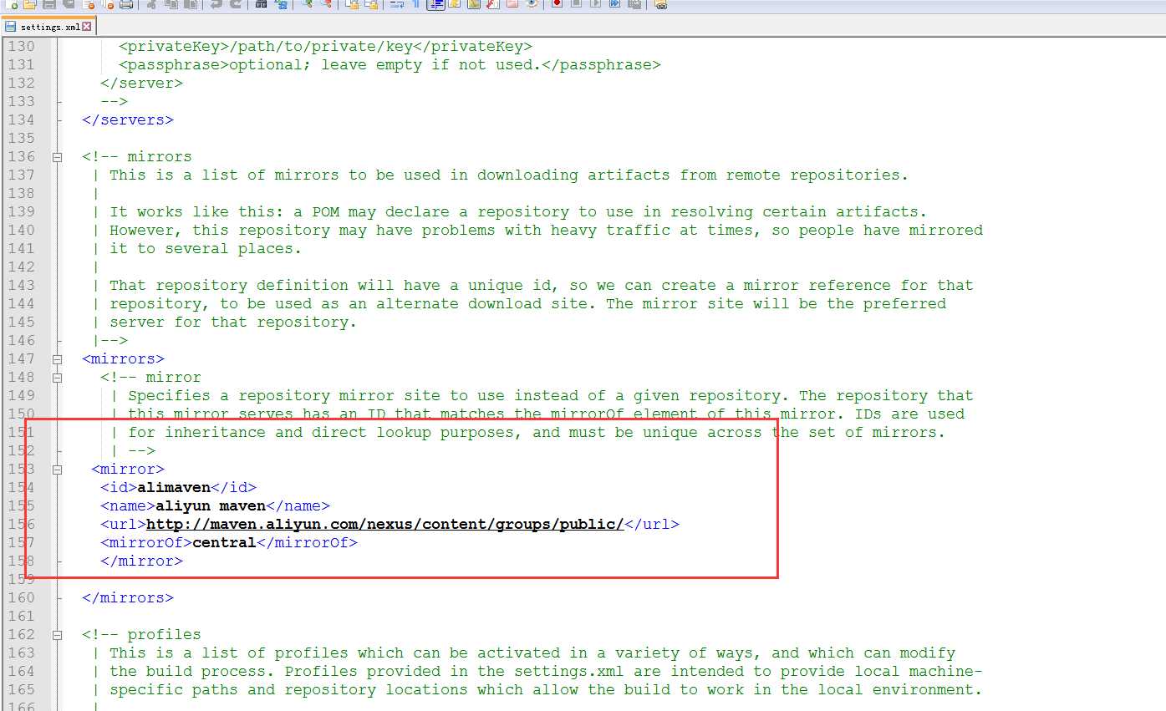This screenshot has height=711, width=1166.
Task: Open the maven.aliyun.com nexus URL link
Action: 384,524
